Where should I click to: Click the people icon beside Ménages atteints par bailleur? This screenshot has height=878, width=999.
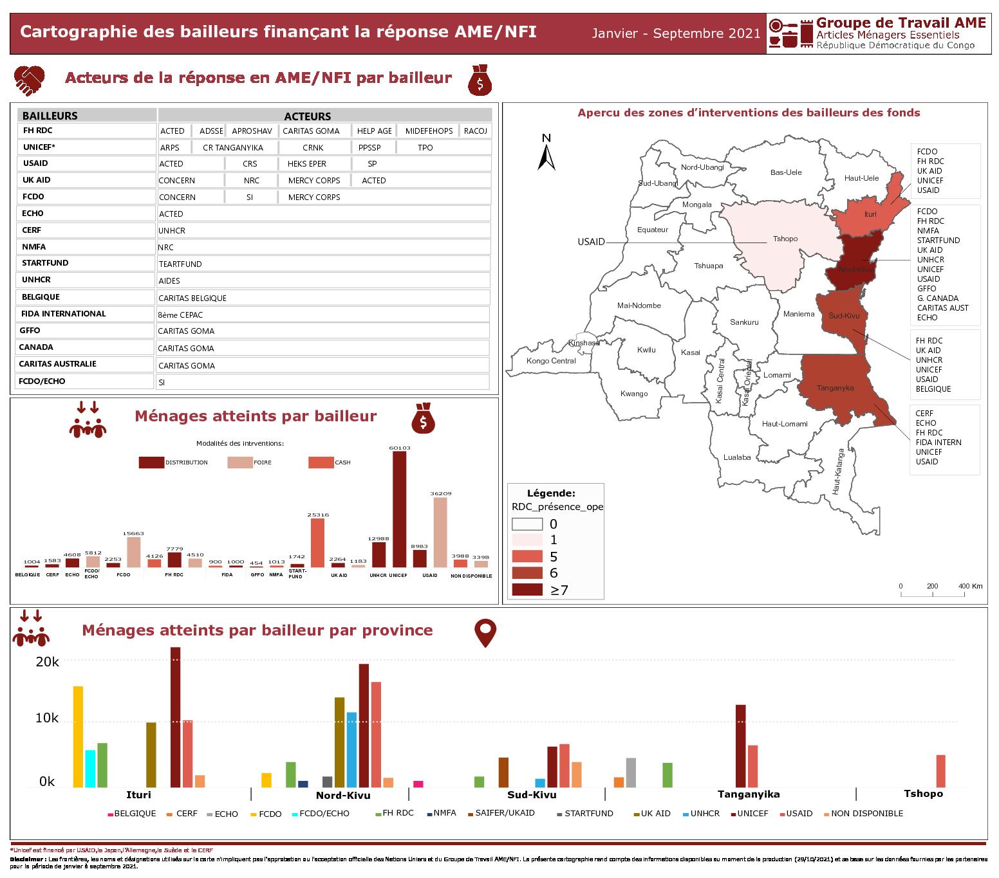(x=88, y=420)
